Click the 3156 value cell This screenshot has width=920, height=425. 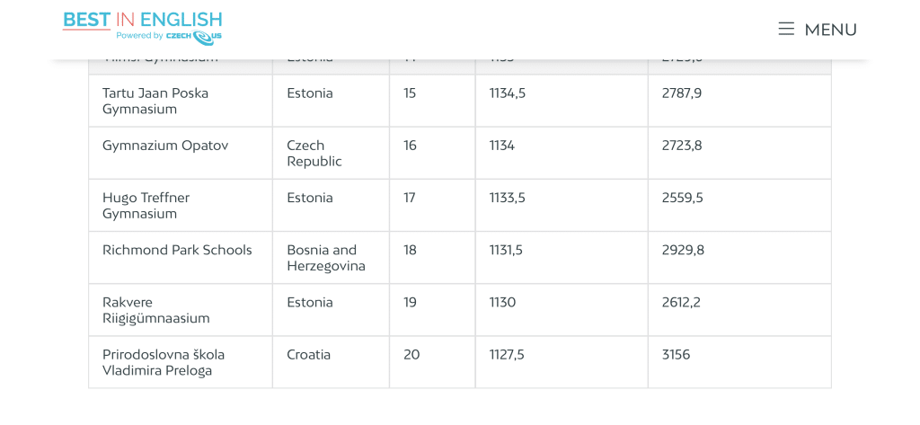point(740,362)
